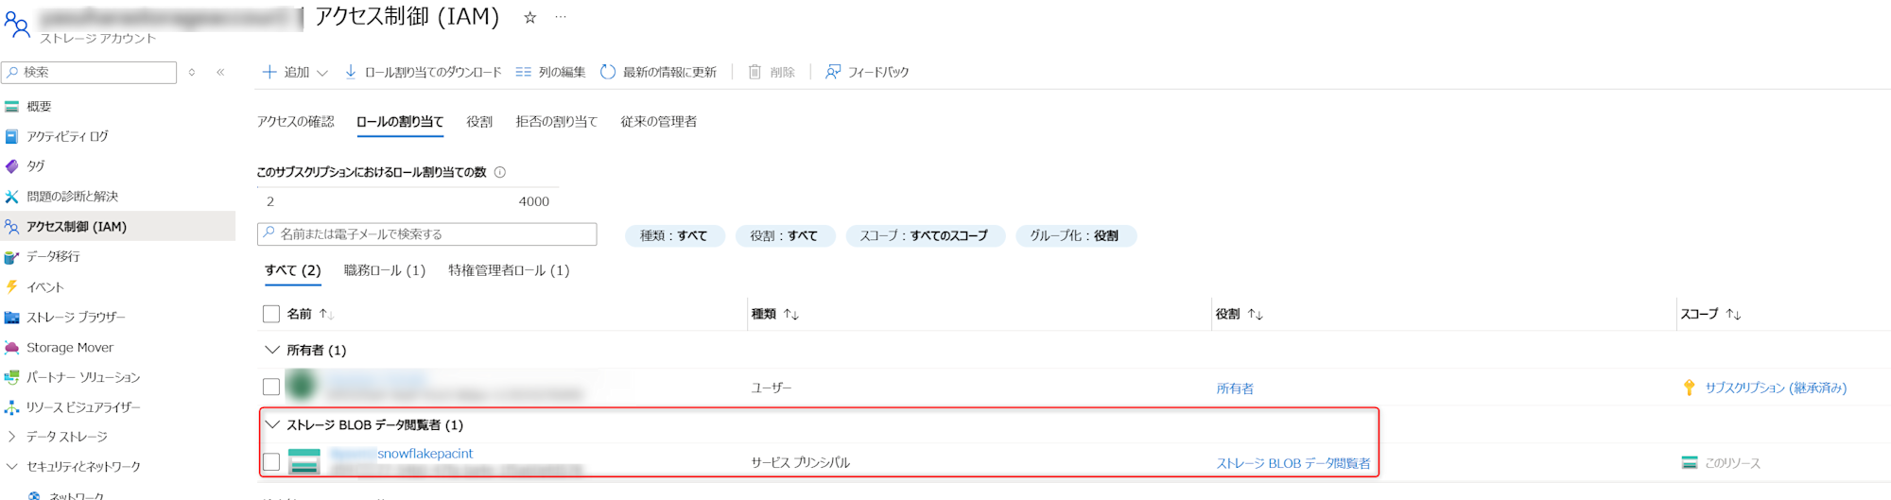Open the ストレージ BLOB データ閲覧者 role link
1891x500 pixels.
[x=1292, y=463]
